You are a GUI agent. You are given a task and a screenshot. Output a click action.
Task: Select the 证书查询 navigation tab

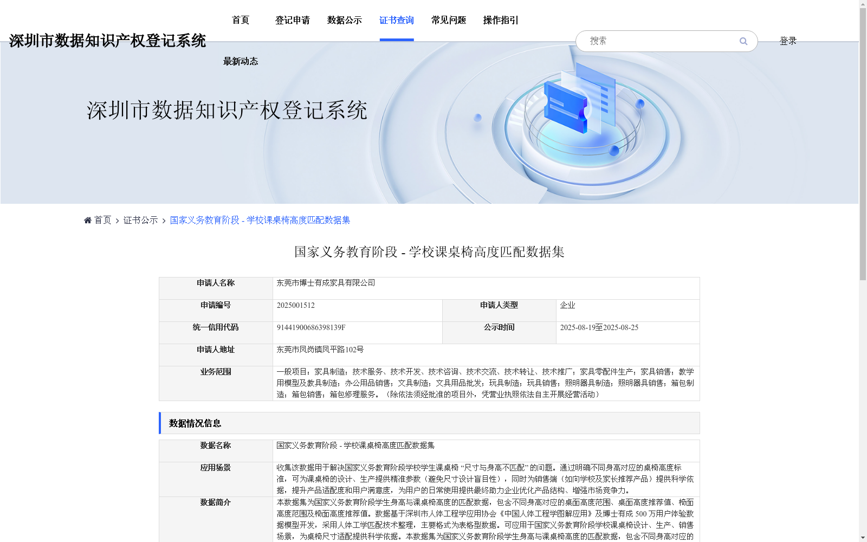pyautogui.click(x=397, y=20)
